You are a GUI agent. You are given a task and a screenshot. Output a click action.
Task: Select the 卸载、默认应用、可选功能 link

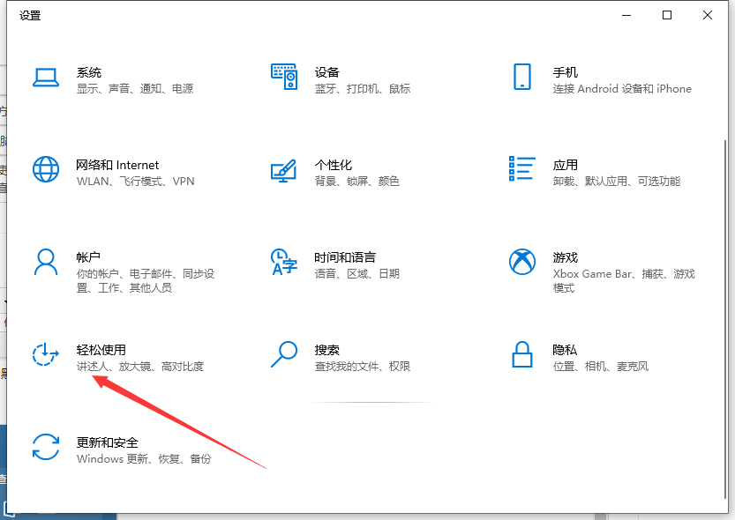[x=619, y=182]
